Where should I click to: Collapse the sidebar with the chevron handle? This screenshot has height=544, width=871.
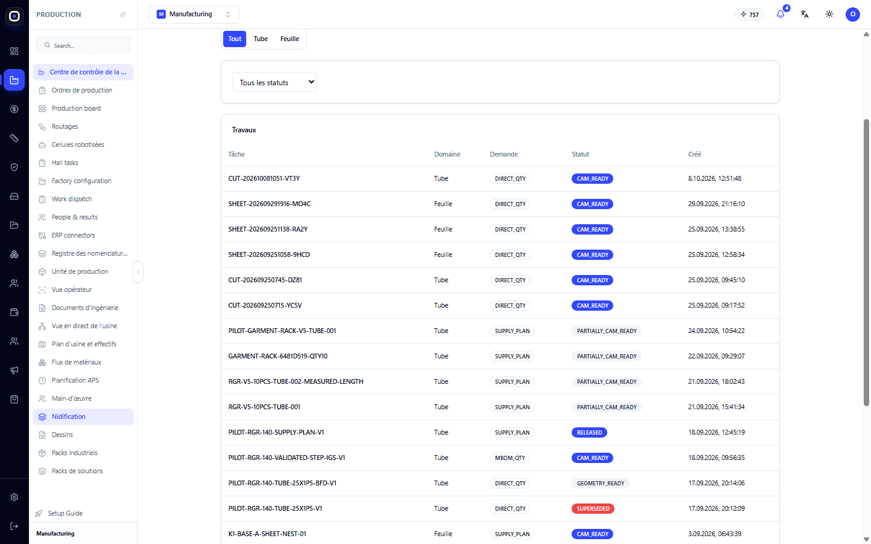click(x=138, y=272)
